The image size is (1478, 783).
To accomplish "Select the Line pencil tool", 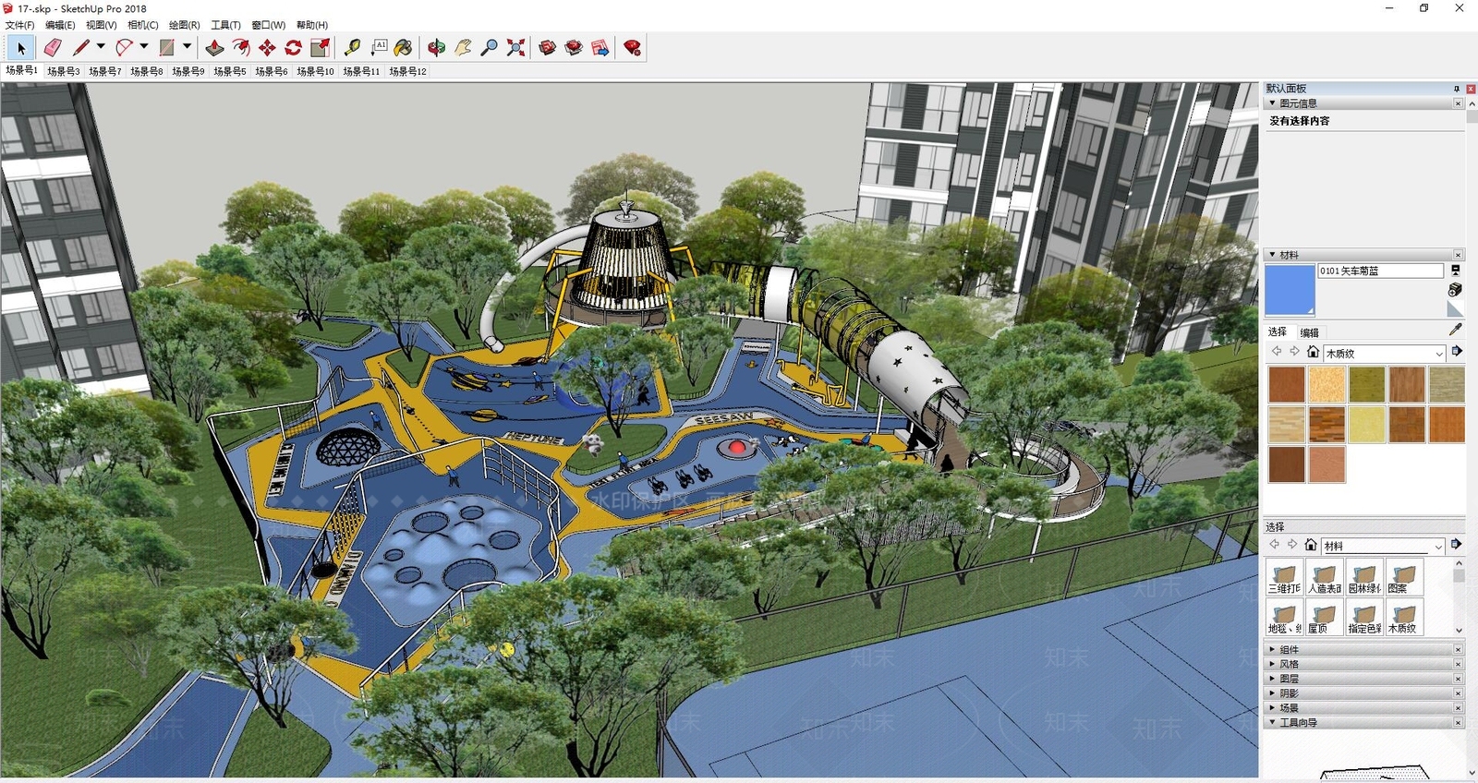I will [x=81, y=48].
